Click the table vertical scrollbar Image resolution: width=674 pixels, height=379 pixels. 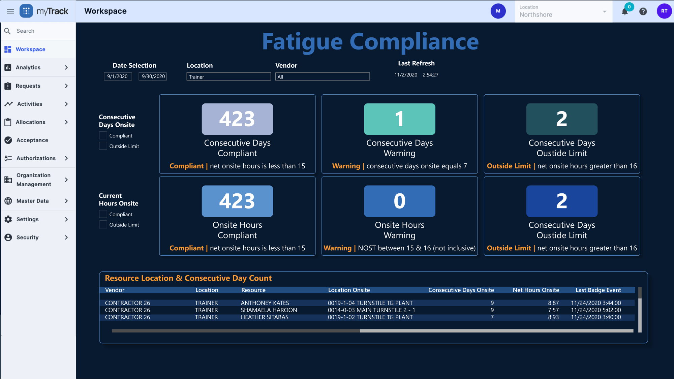[640, 310]
